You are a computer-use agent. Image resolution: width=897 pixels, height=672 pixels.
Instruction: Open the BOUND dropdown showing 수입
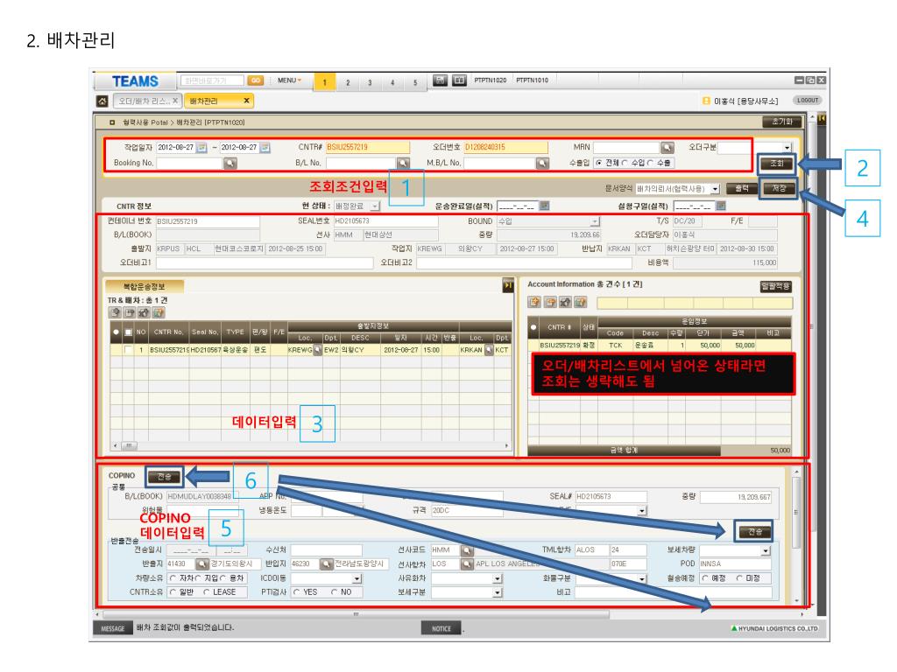(x=595, y=221)
